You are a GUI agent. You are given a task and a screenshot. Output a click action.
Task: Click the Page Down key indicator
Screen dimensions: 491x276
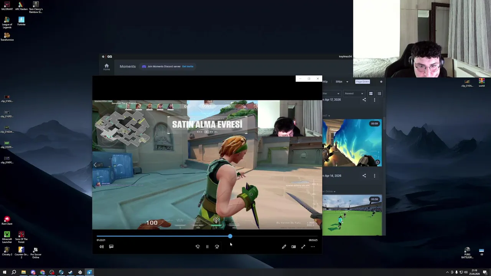362,82
